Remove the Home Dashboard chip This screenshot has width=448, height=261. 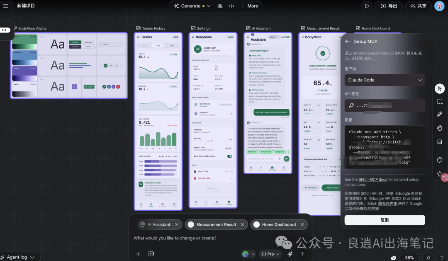(302, 224)
